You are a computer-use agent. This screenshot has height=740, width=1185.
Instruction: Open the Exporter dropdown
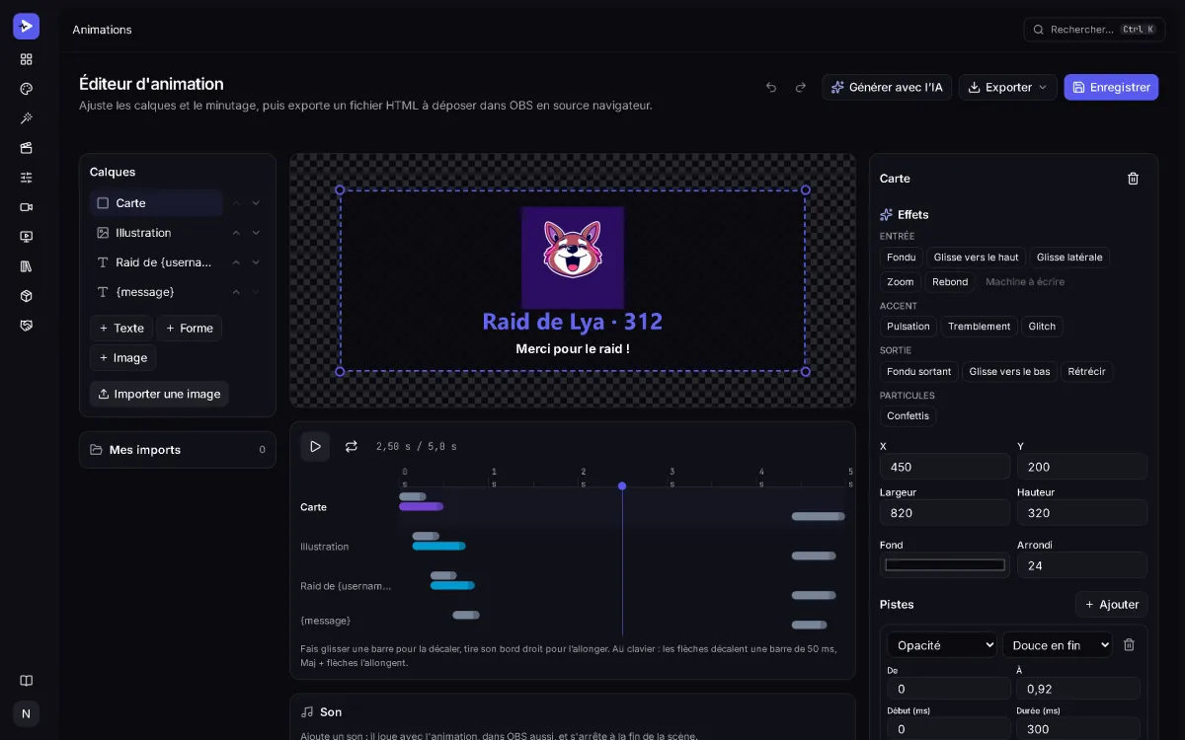point(1007,87)
